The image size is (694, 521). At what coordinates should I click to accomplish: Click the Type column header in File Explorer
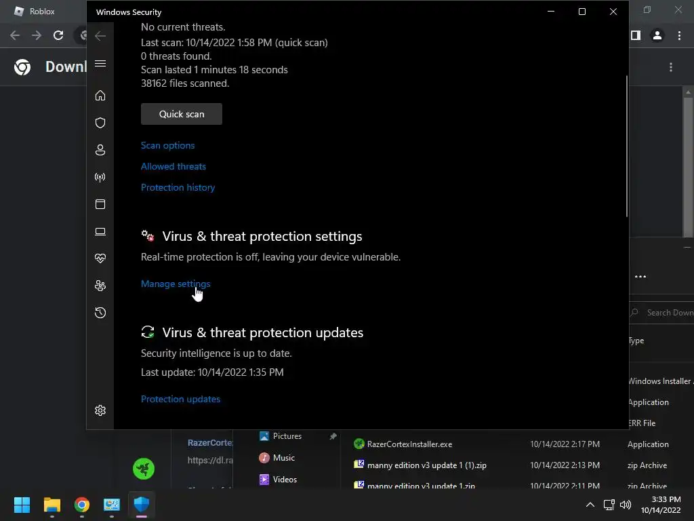tap(636, 341)
